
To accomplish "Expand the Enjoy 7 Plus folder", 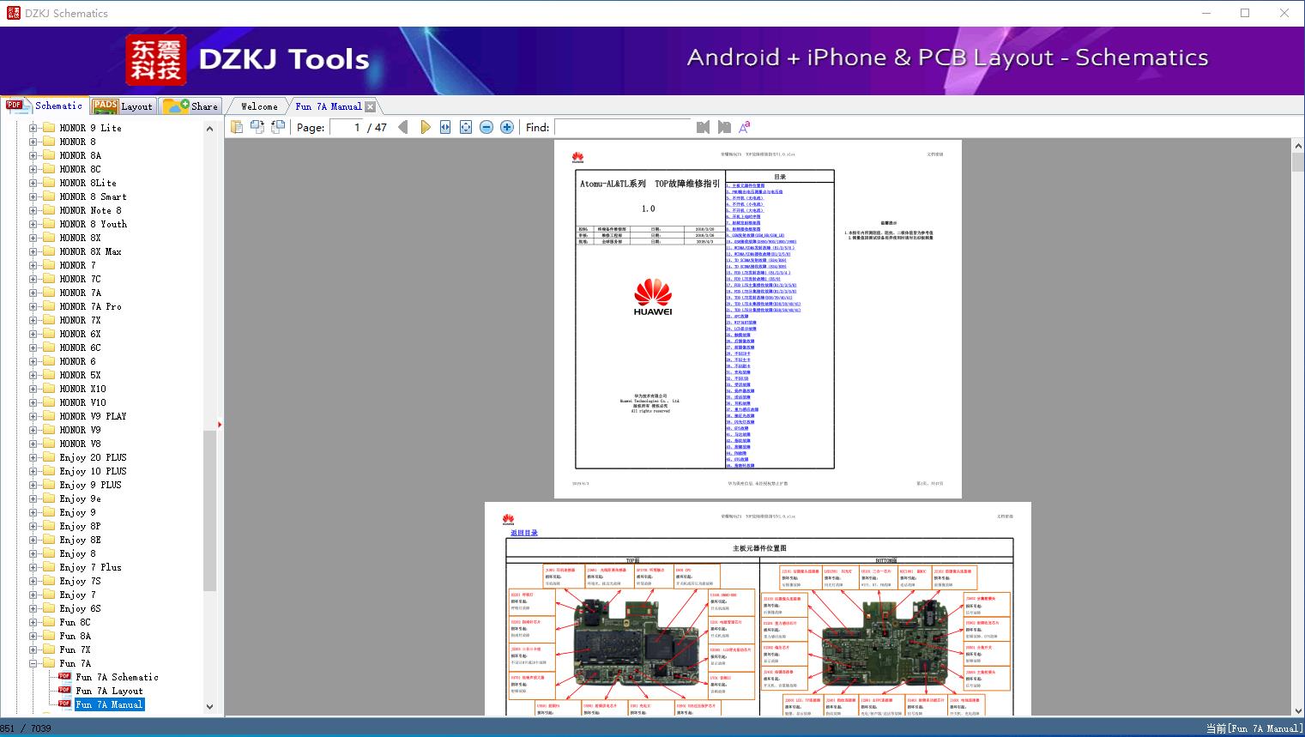I will point(33,567).
